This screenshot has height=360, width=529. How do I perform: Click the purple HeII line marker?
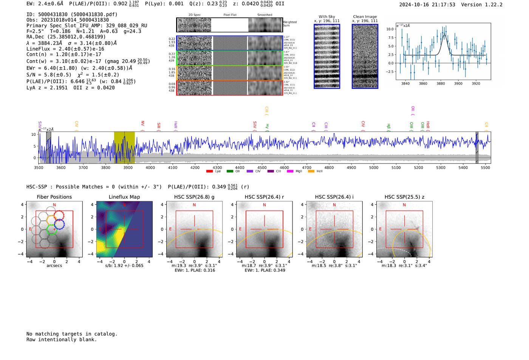pos(176,126)
